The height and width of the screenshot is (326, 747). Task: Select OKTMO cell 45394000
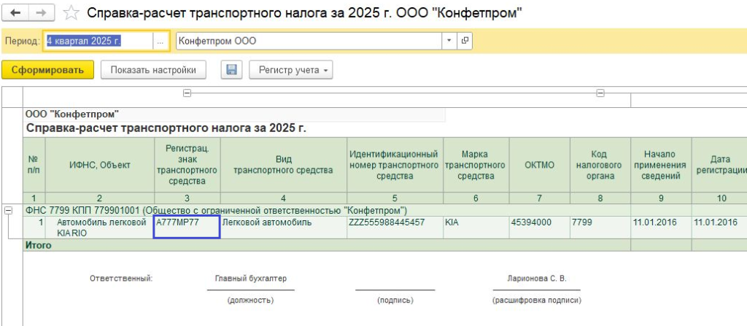click(x=539, y=228)
